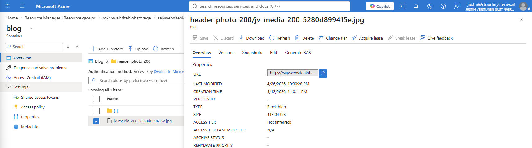The height and width of the screenshot is (148, 532).
Task: Open Resource Manager | Resource groups breadcrumb
Action: point(60,18)
